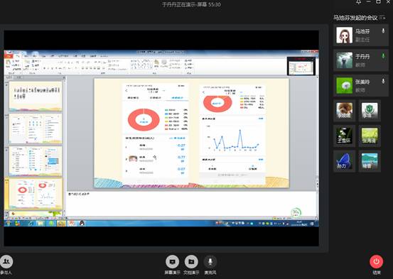This screenshot has width=393, height=279.
Task: Click the small preview thumbnail in shared screen
Action: click(301, 66)
